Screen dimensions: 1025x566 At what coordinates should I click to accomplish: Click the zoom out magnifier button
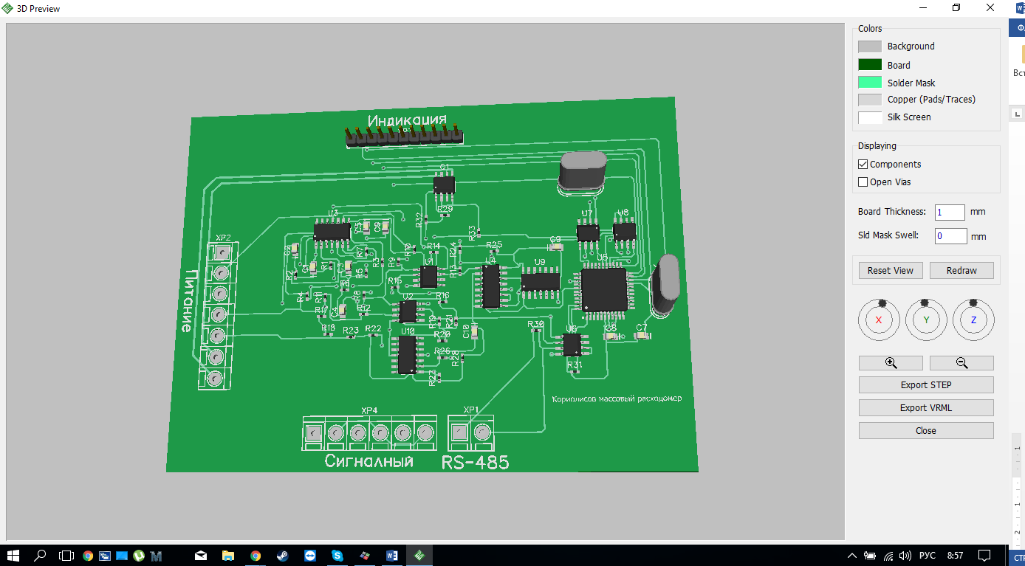pyautogui.click(x=961, y=362)
